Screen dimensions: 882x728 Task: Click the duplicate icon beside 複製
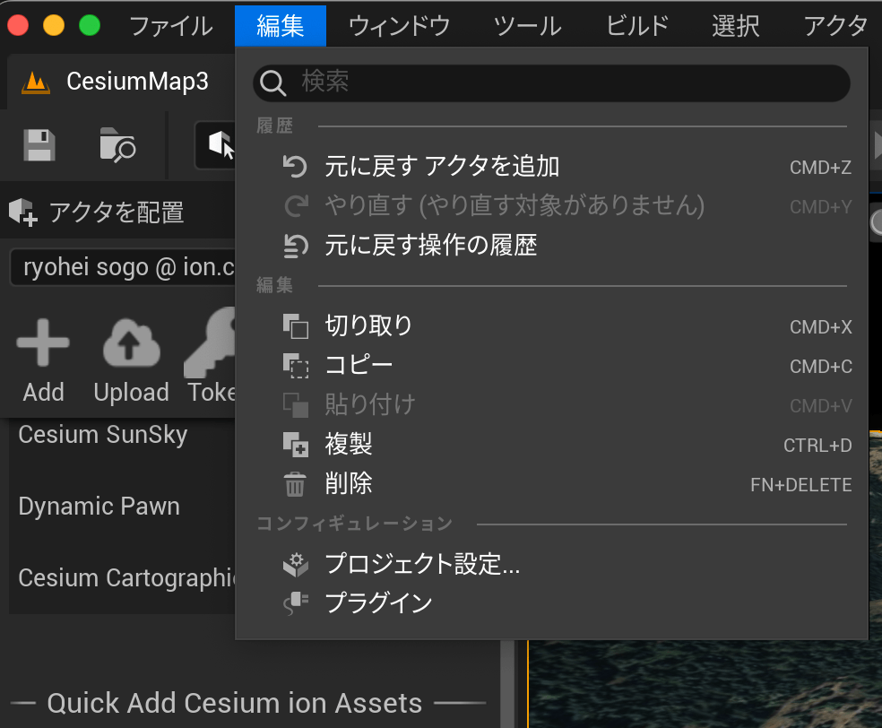click(295, 445)
